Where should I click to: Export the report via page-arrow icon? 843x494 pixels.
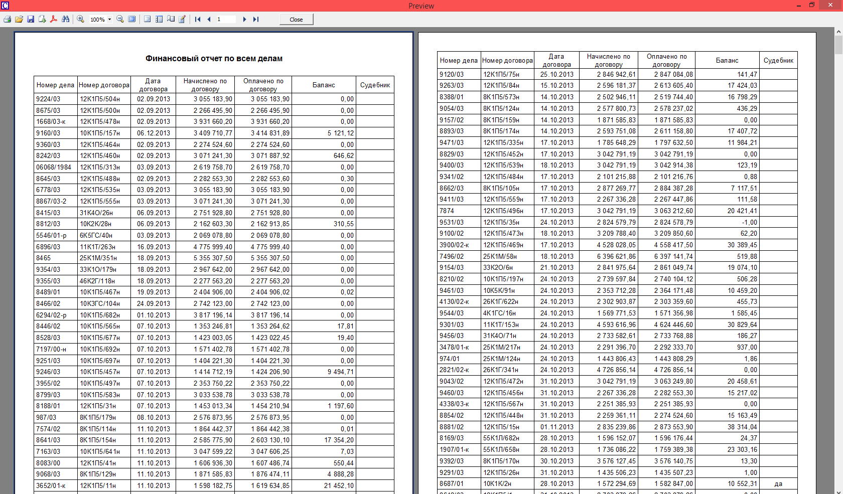pos(42,20)
